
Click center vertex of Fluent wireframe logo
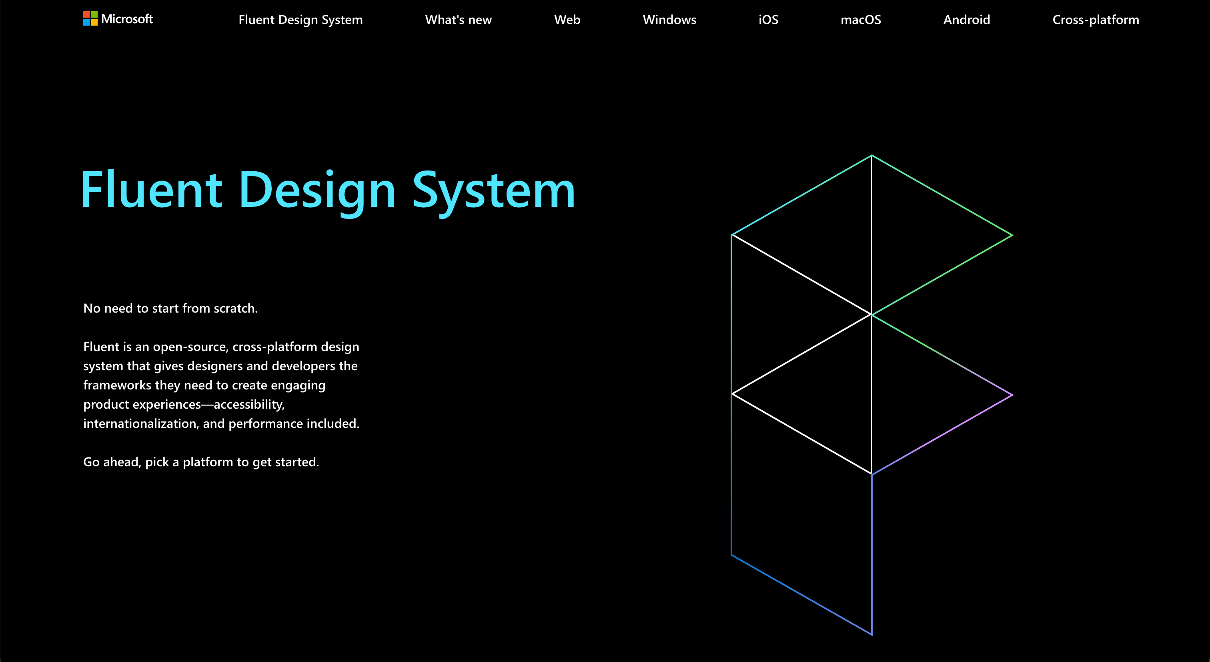[x=871, y=314]
